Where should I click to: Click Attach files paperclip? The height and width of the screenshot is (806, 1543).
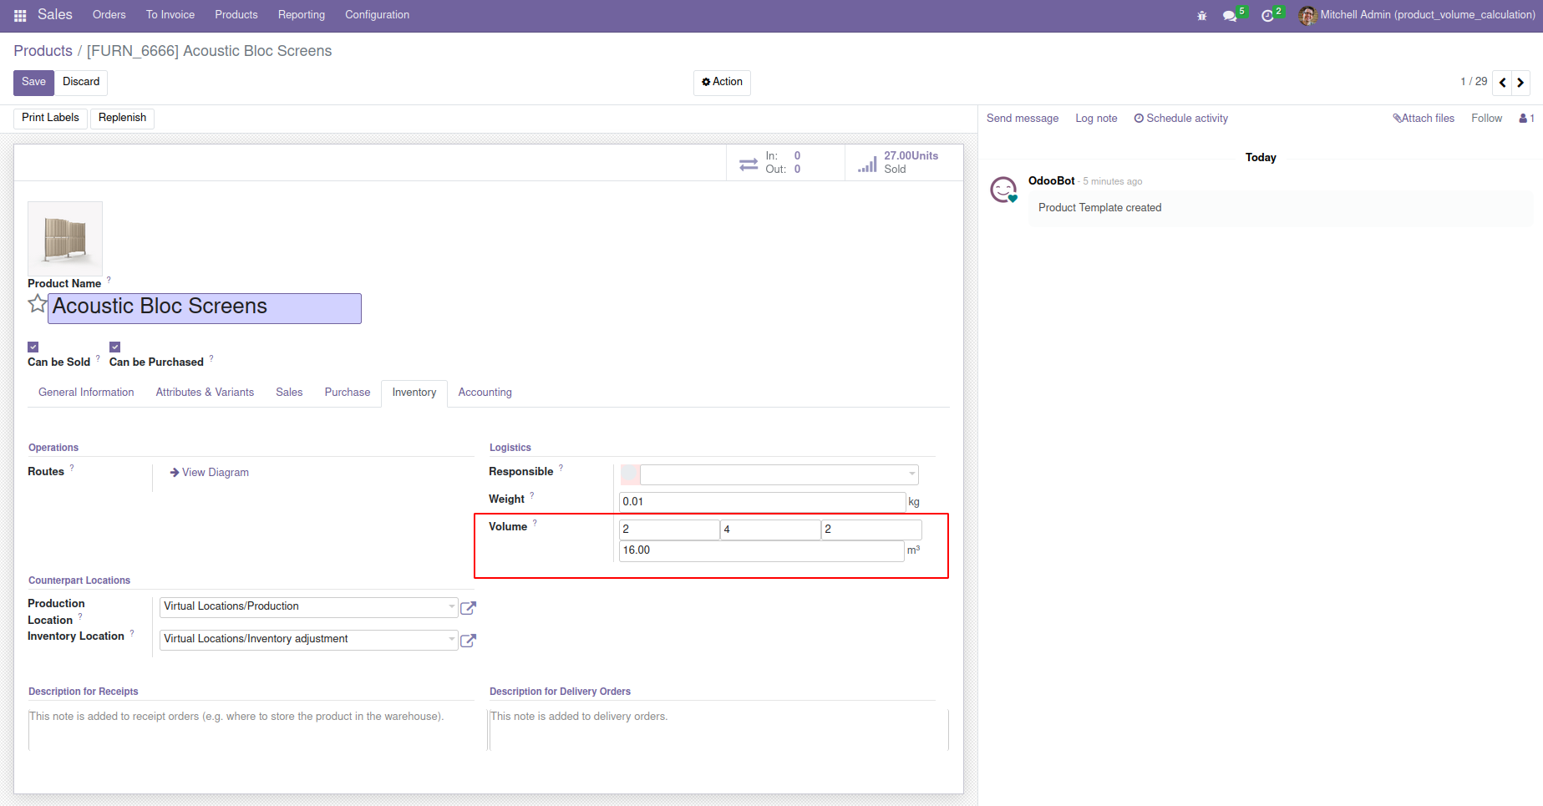click(1424, 119)
